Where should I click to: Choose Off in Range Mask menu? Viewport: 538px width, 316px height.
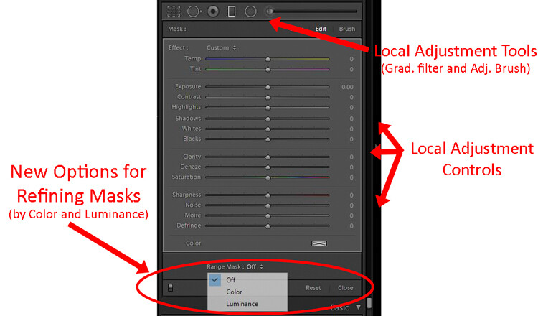click(247, 280)
